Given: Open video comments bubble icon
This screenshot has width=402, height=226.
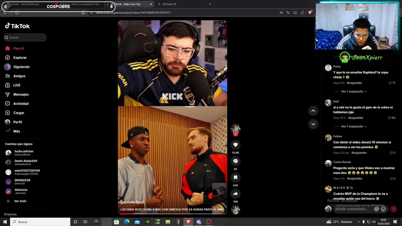Looking at the screenshot, I should pos(236,161).
